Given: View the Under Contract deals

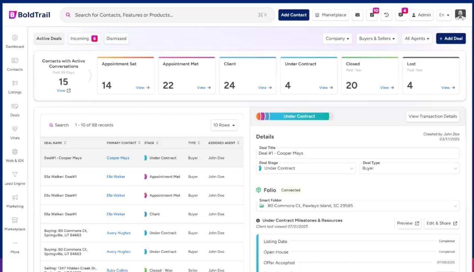Looking at the screenshot, I should tap(326, 87).
